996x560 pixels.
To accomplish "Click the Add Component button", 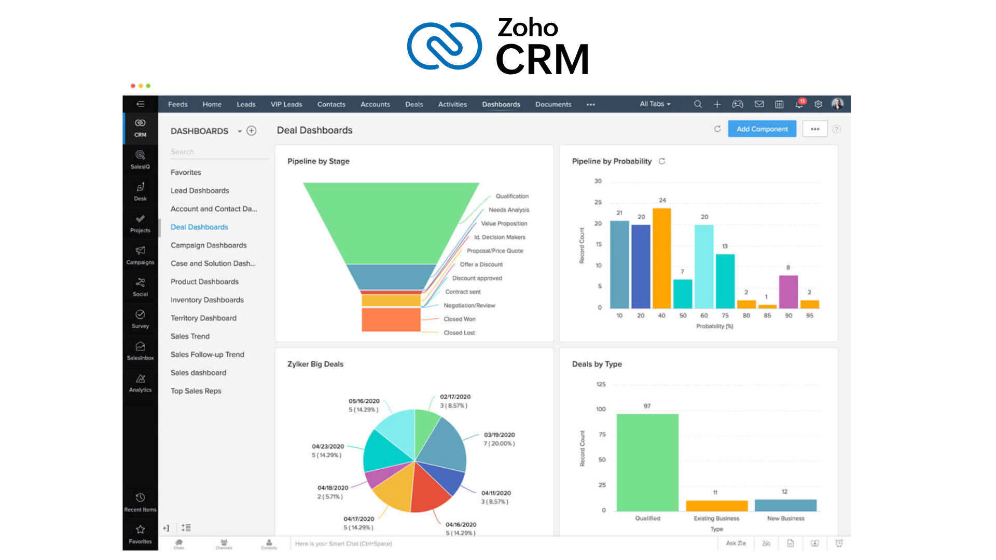I will click(x=762, y=129).
